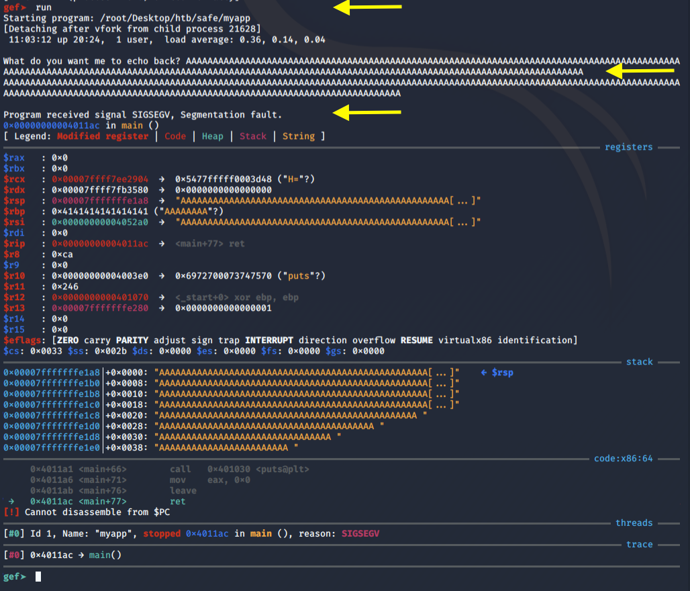The width and height of the screenshot is (690, 591).
Task: Click the green arrow before the main+77 code line
Action: pyautogui.click(x=11, y=501)
